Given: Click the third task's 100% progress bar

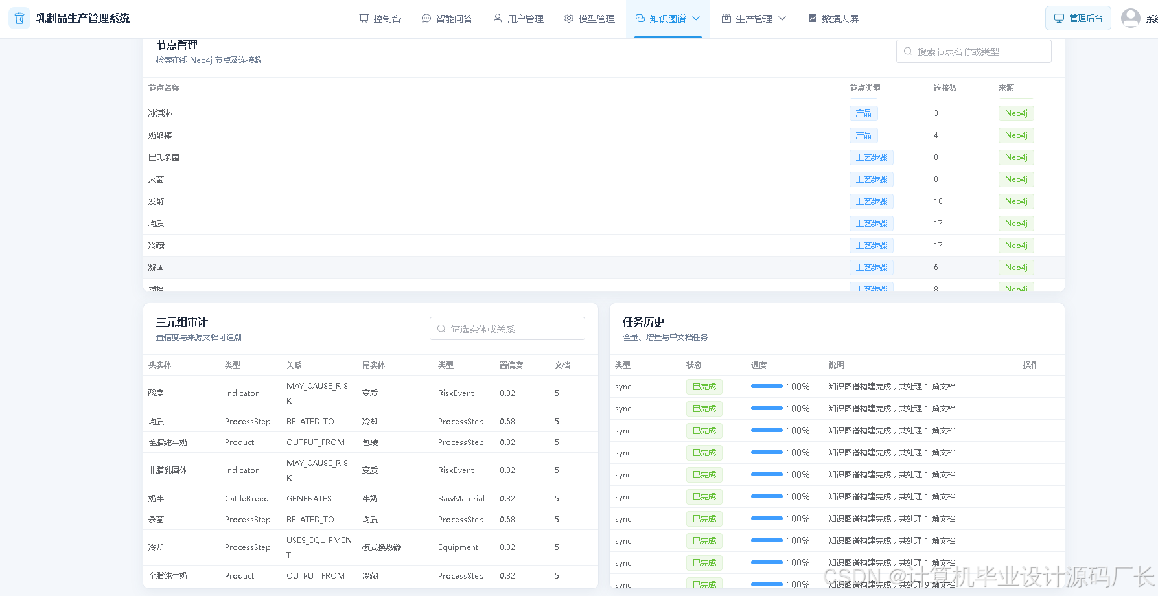Looking at the screenshot, I should click(x=767, y=430).
